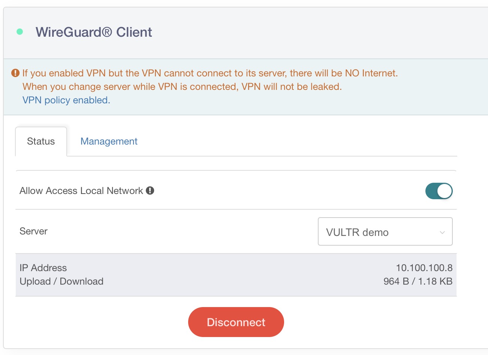Toggle the Allow Access Local Network switch
The height and width of the screenshot is (355, 488).
coord(439,191)
